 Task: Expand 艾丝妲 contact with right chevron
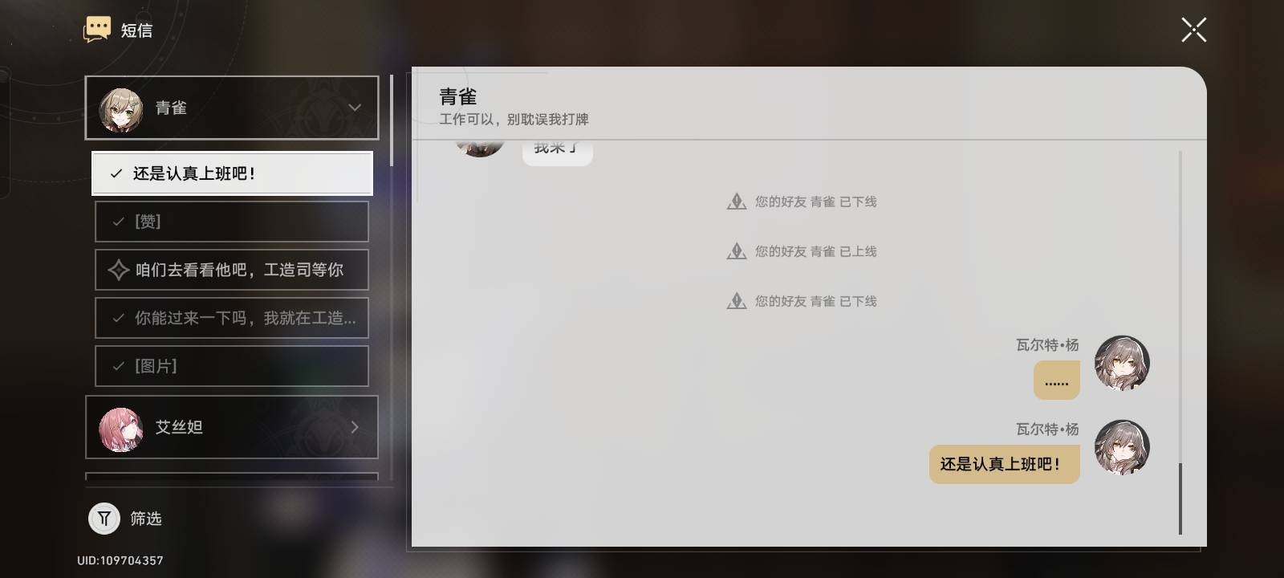pyautogui.click(x=355, y=427)
